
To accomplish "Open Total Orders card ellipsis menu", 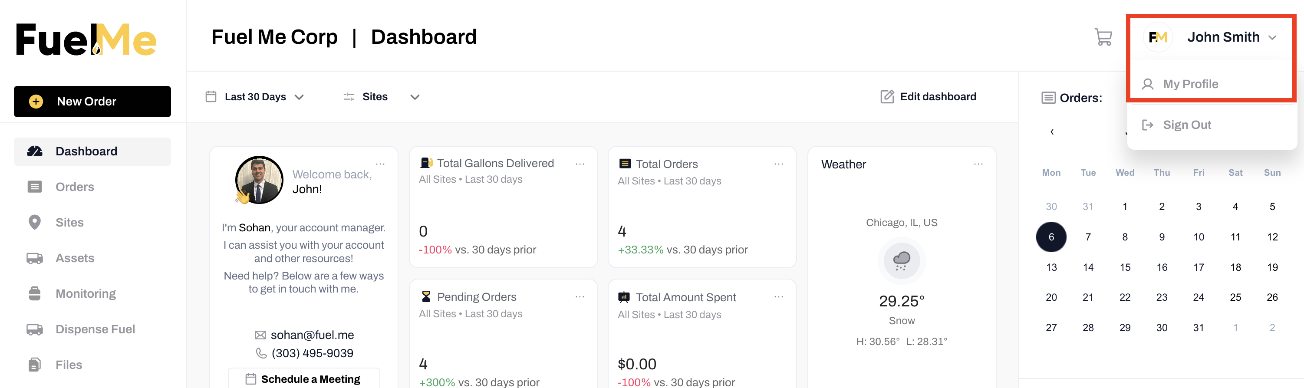I will [x=779, y=164].
